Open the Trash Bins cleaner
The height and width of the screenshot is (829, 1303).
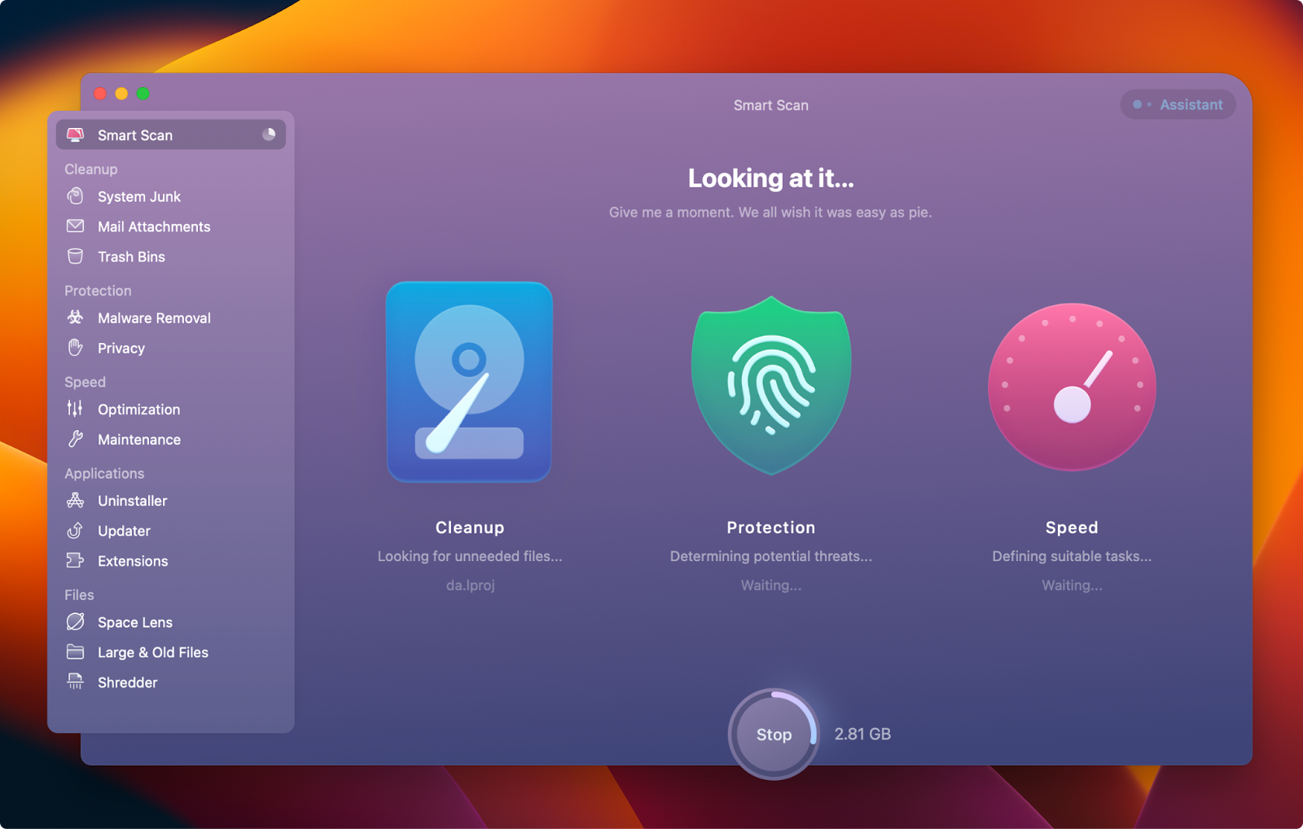point(75,257)
